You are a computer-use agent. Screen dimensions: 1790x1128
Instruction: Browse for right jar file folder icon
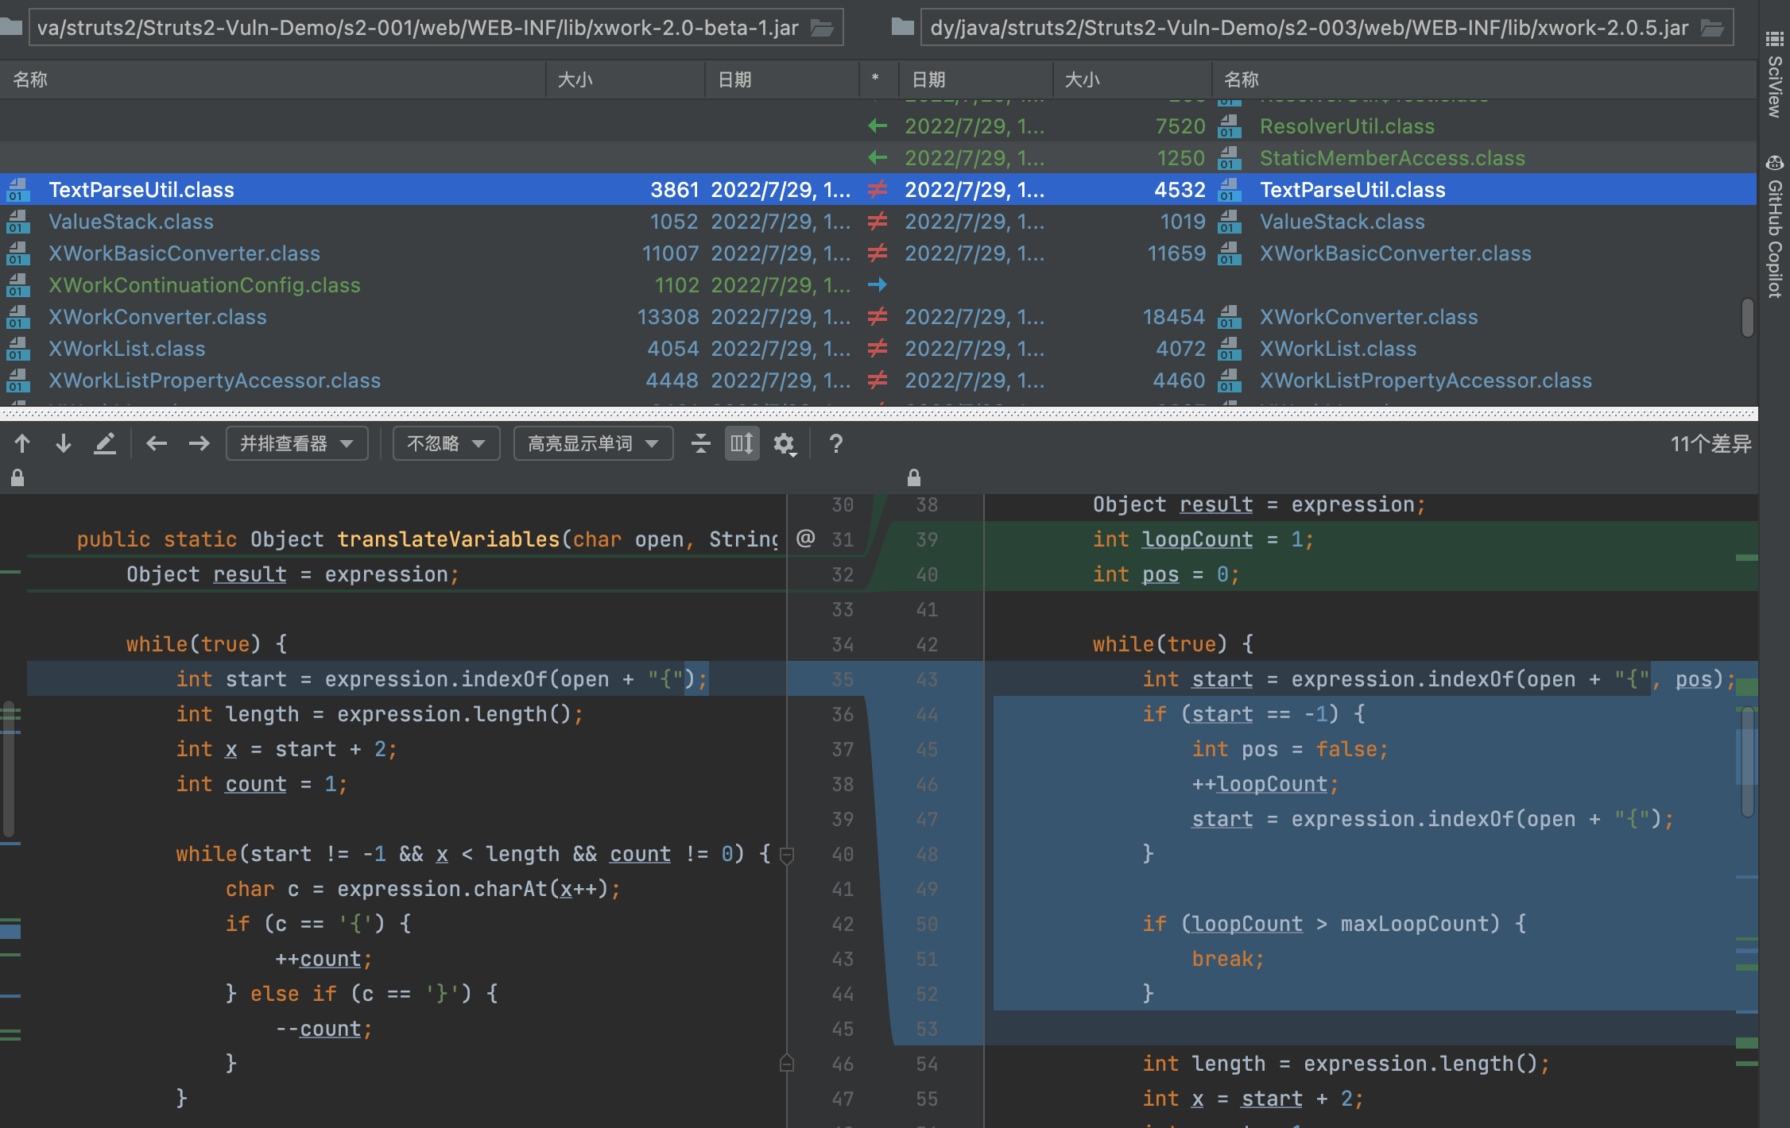click(1712, 28)
